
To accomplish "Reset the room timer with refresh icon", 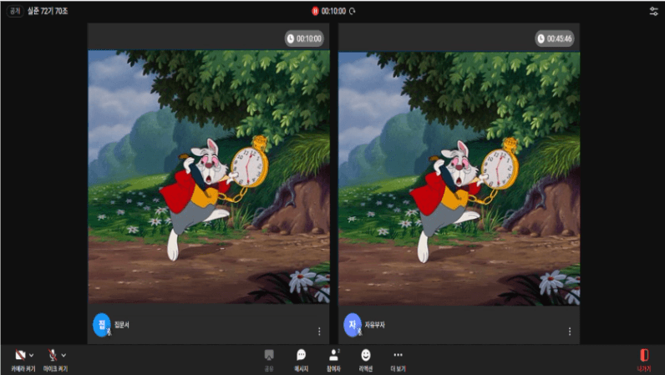I will pos(352,12).
